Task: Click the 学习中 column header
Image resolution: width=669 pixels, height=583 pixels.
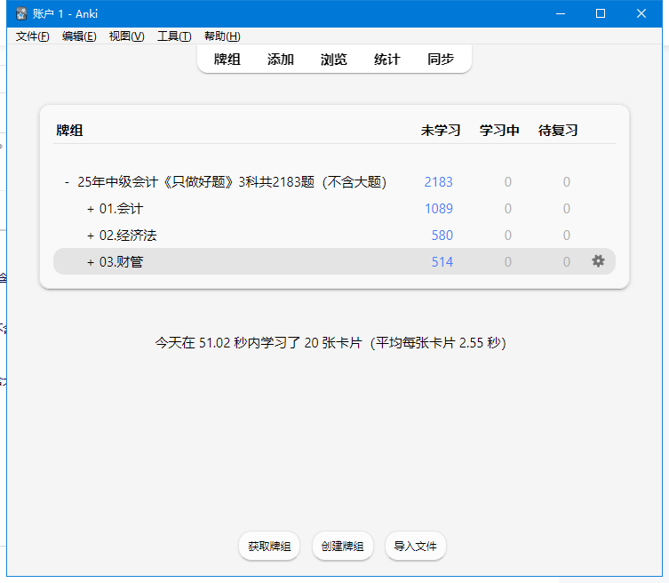Action: (x=499, y=130)
